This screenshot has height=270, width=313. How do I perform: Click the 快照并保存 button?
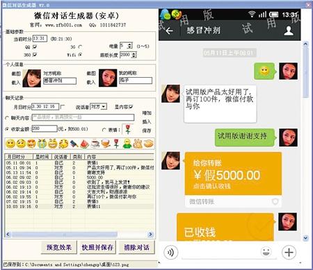(97, 247)
